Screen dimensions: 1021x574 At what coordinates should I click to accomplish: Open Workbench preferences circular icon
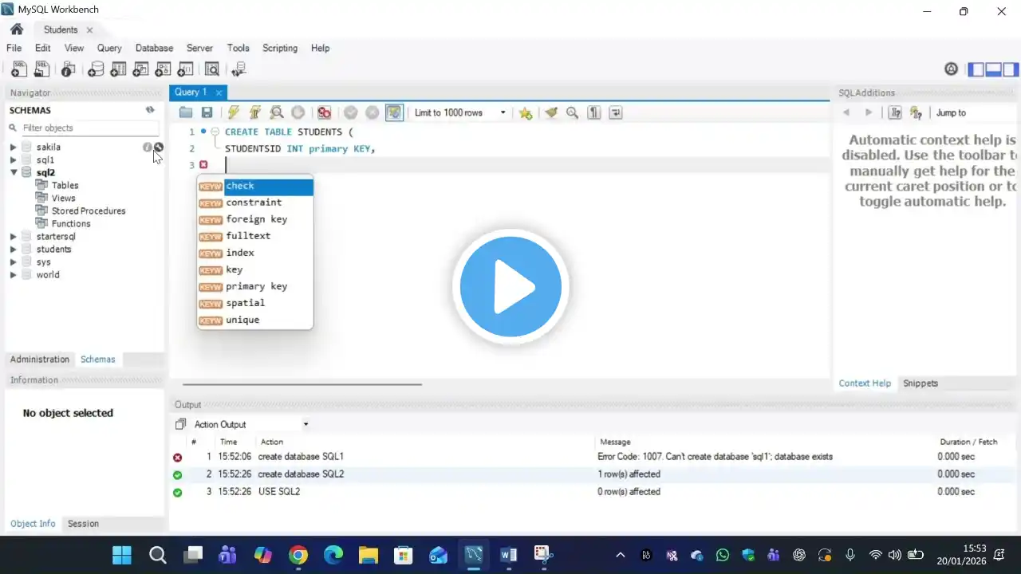pyautogui.click(x=951, y=69)
